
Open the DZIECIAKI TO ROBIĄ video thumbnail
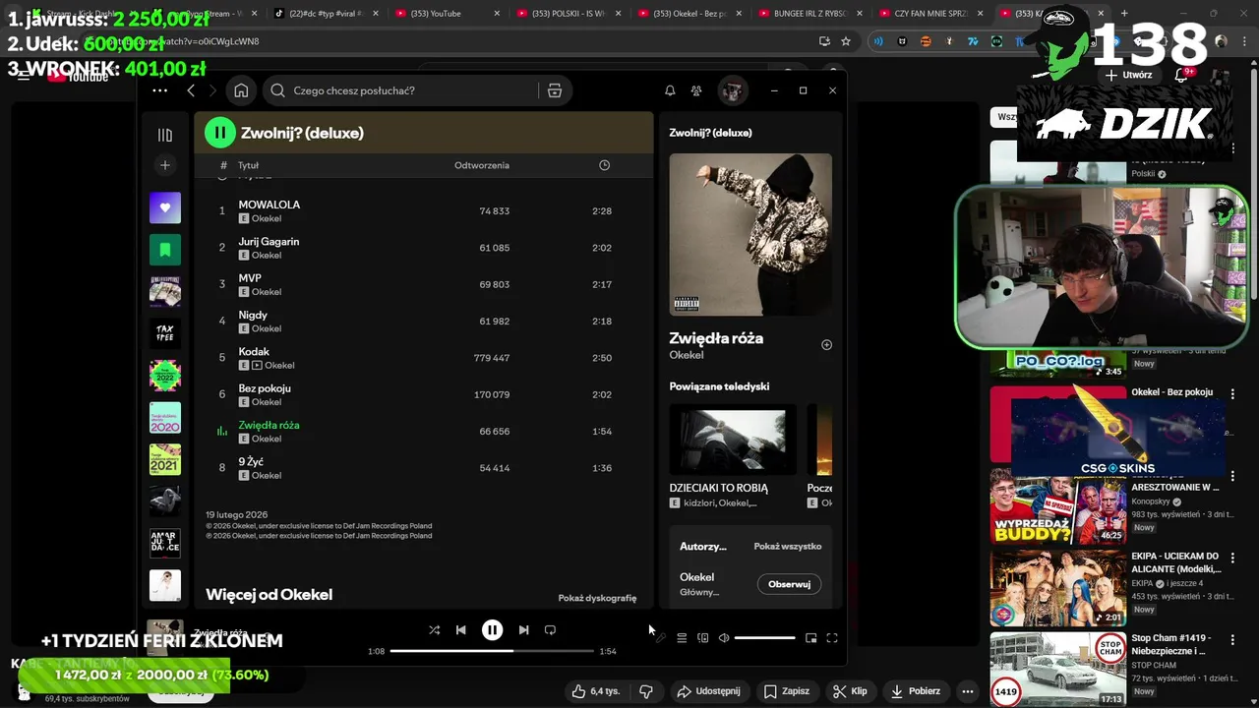click(734, 439)
